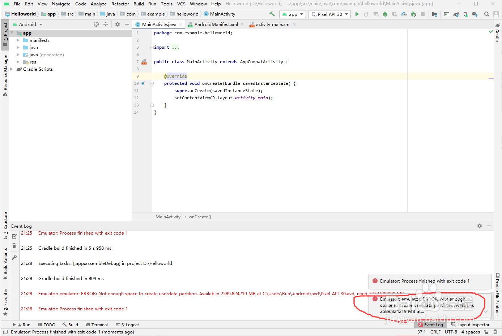
Task: Open the Profile app gauge icon
Action: tap(404, 14)
